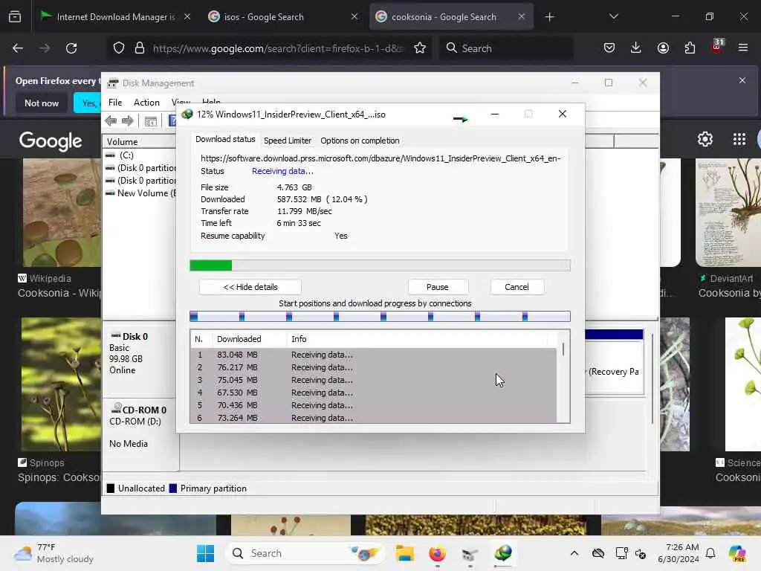Image resolution: width=761 pixels, height=571 pixels.
Task: Open Firefox hamburger application menu
Action: [x=743, y=48]
